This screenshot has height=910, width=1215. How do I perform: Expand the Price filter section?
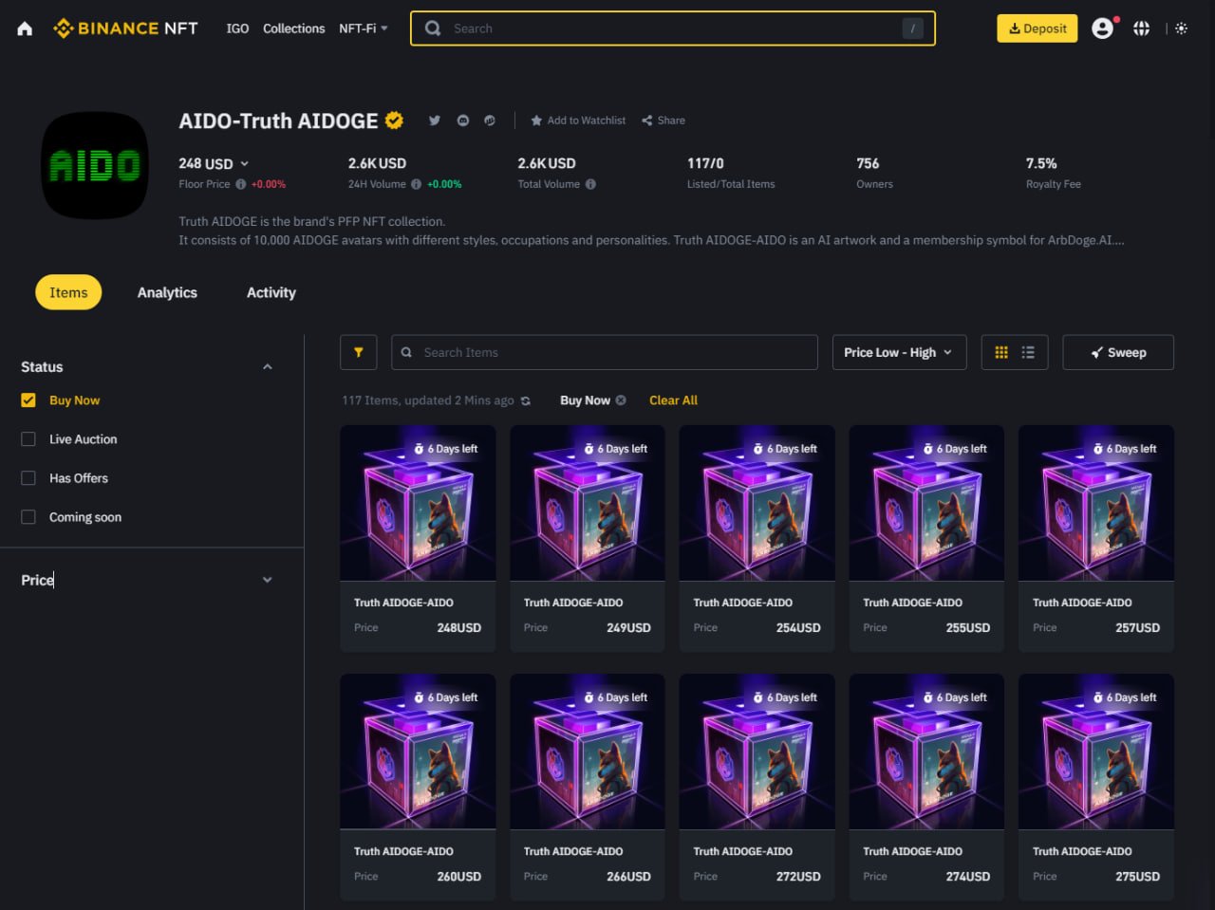[x=268, y=580]
